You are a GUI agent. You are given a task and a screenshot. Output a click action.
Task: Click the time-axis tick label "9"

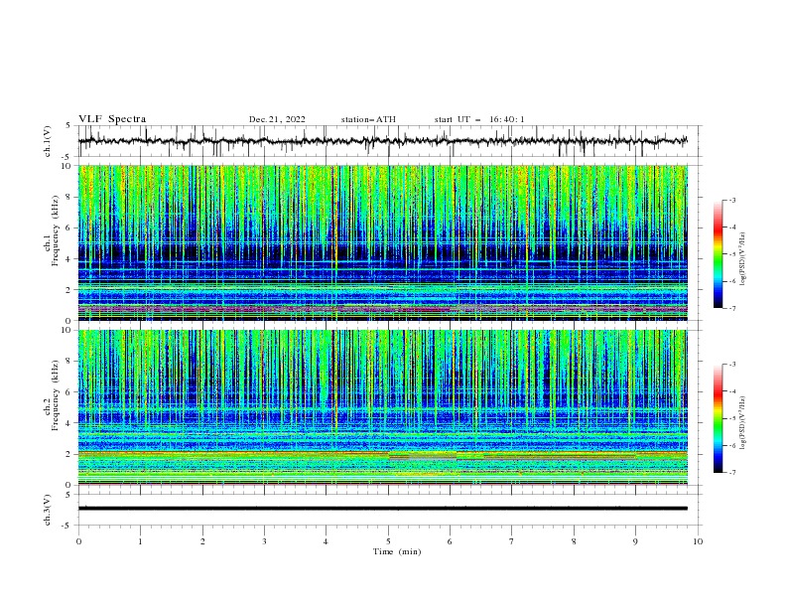(635, 541)
